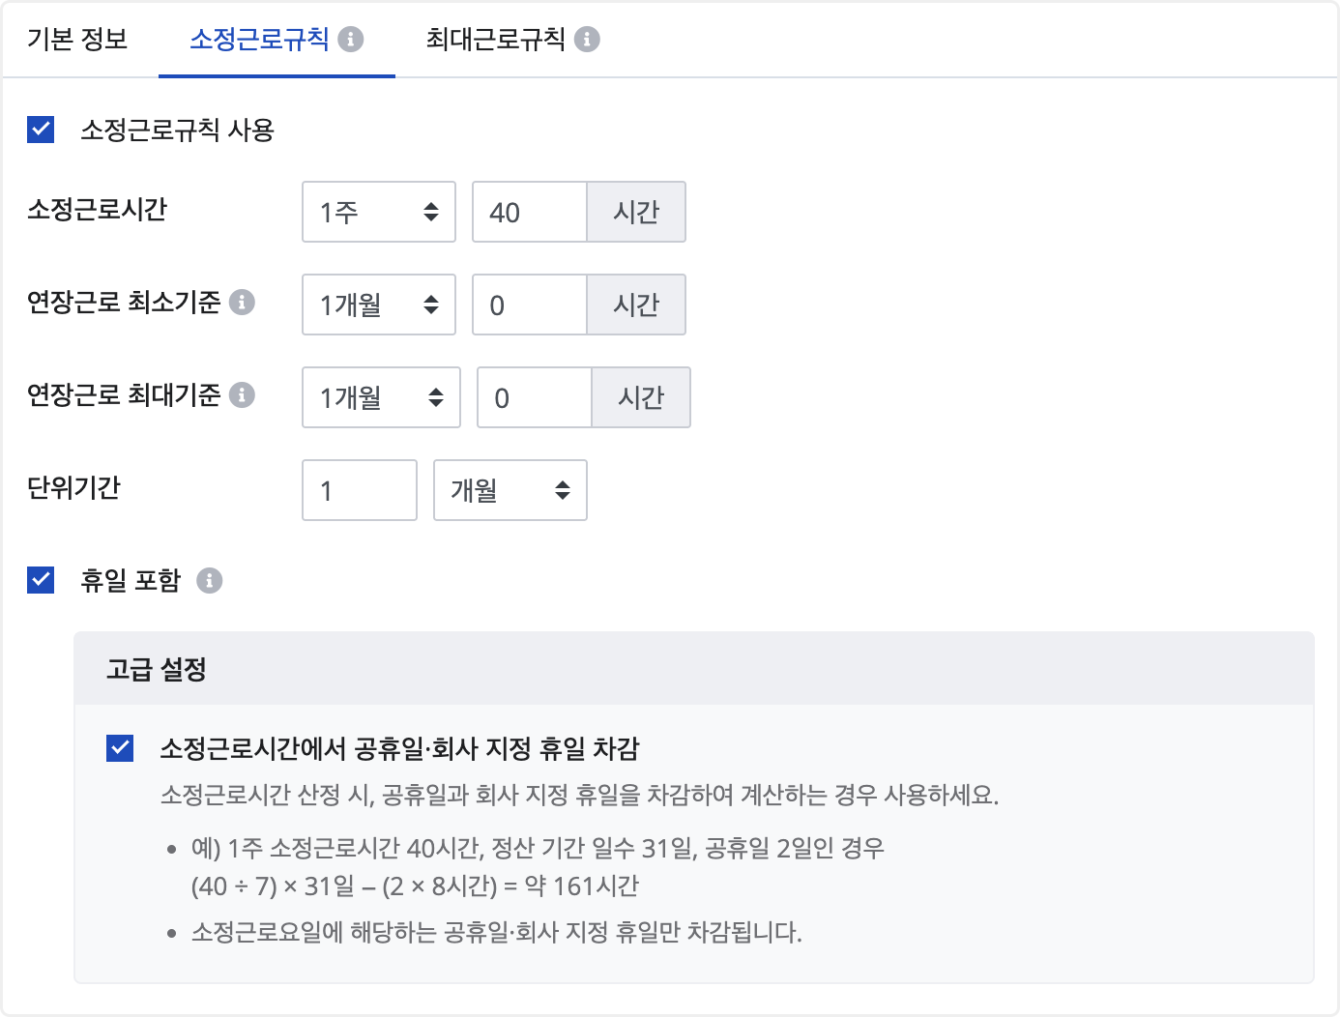Select the 소정근로규칙 tab
The height and width of the screenshot is (1017, 1340).
coord(259,40)
